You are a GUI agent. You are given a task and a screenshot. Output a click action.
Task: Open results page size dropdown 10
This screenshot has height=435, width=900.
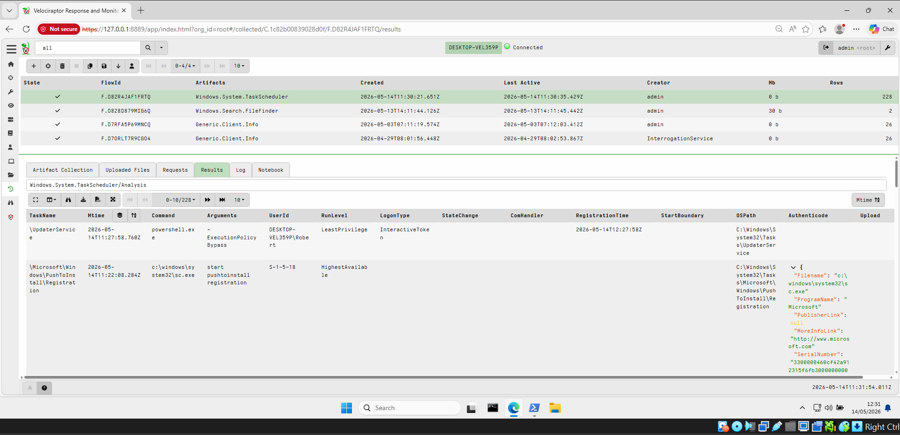point(239,200)
